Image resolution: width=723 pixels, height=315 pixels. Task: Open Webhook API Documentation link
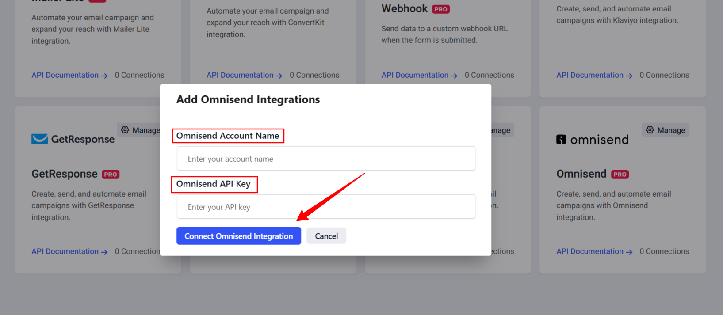tap(419, 75)
